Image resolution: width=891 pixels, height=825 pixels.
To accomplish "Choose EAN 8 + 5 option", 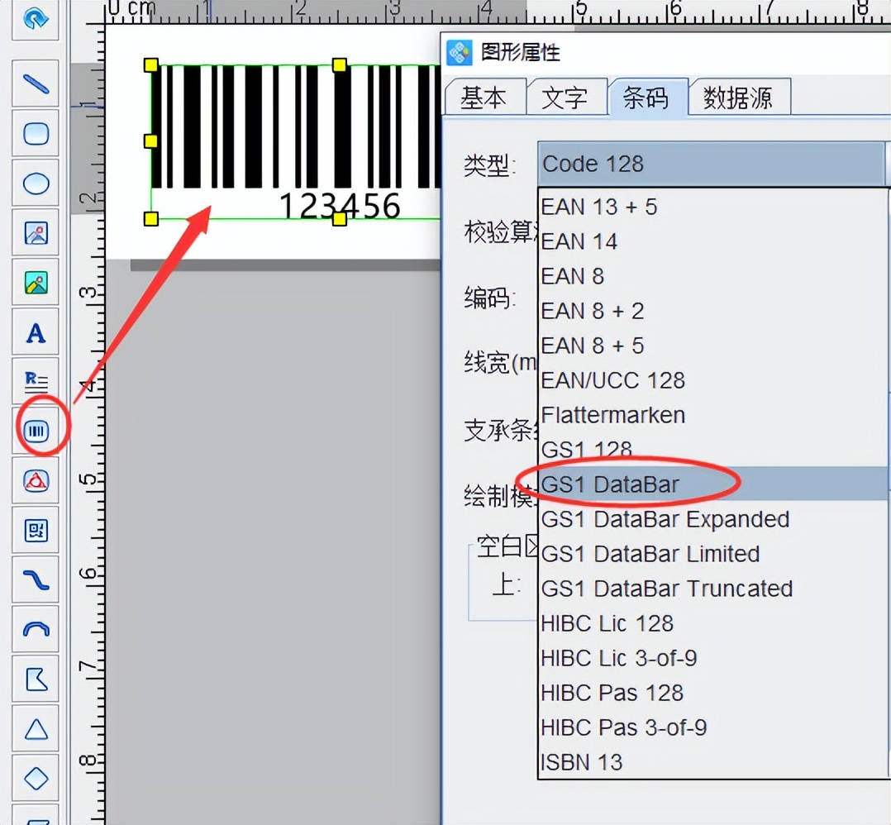I will pos(713,346).
